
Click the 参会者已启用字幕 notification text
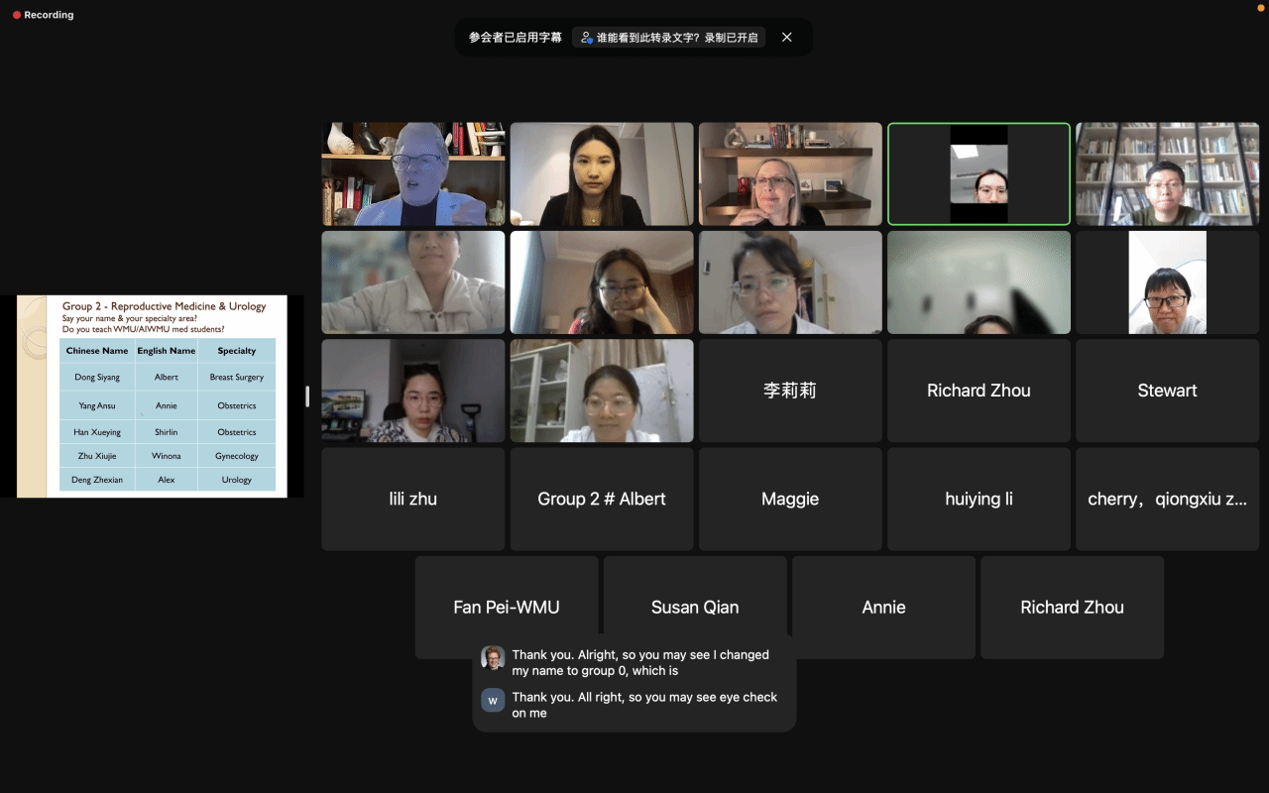[x=515, y=37]
